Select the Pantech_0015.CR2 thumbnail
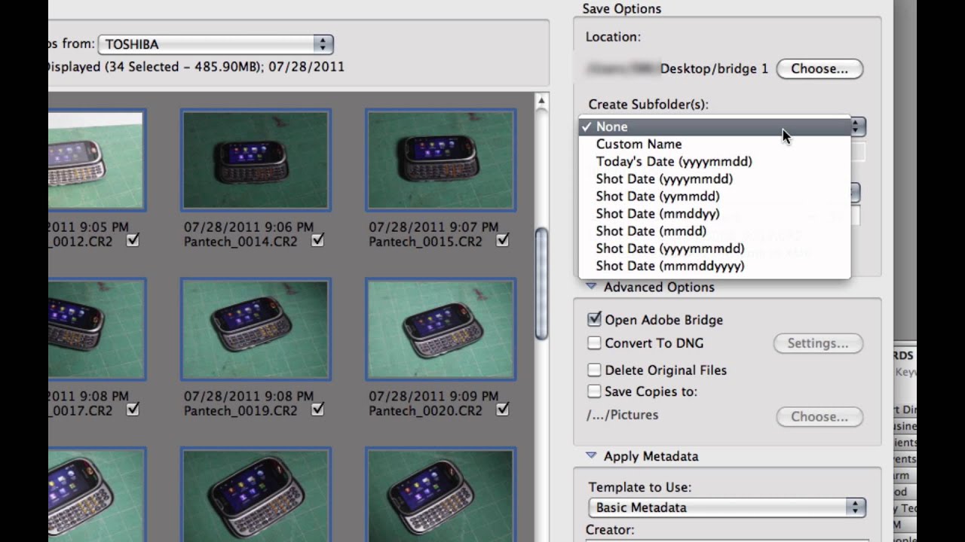965x542 pixels. pos(440,160)
